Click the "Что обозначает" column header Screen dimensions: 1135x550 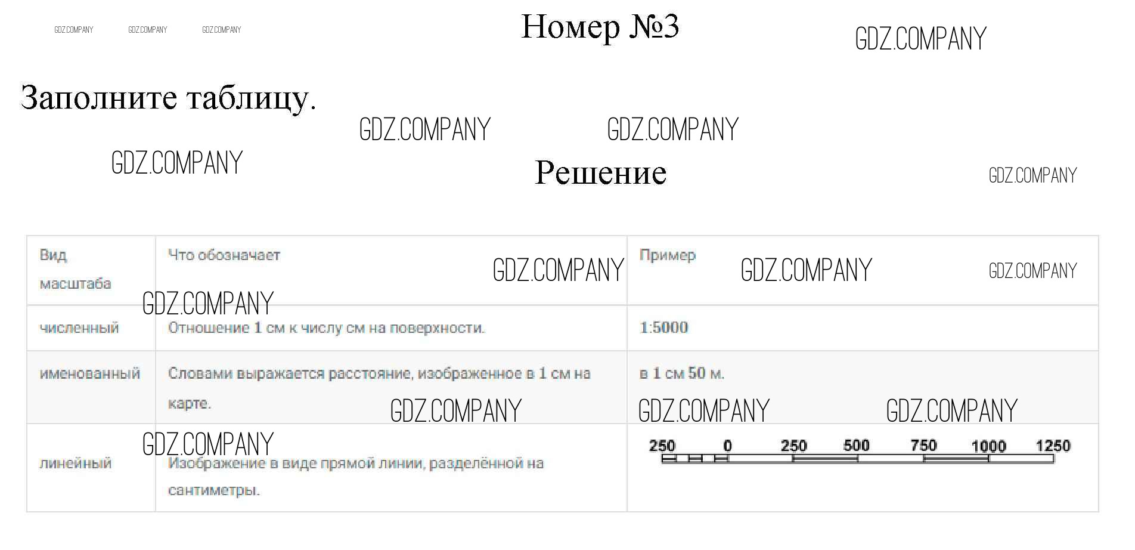[x=224, y=255]
